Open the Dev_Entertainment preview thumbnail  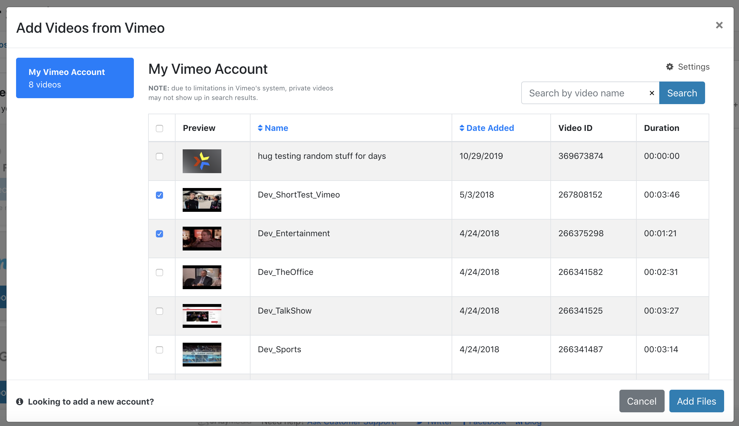[x=202, y=239]
